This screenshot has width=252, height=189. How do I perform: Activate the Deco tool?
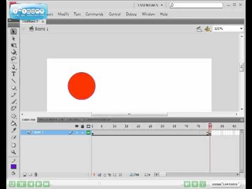[14, 108]
